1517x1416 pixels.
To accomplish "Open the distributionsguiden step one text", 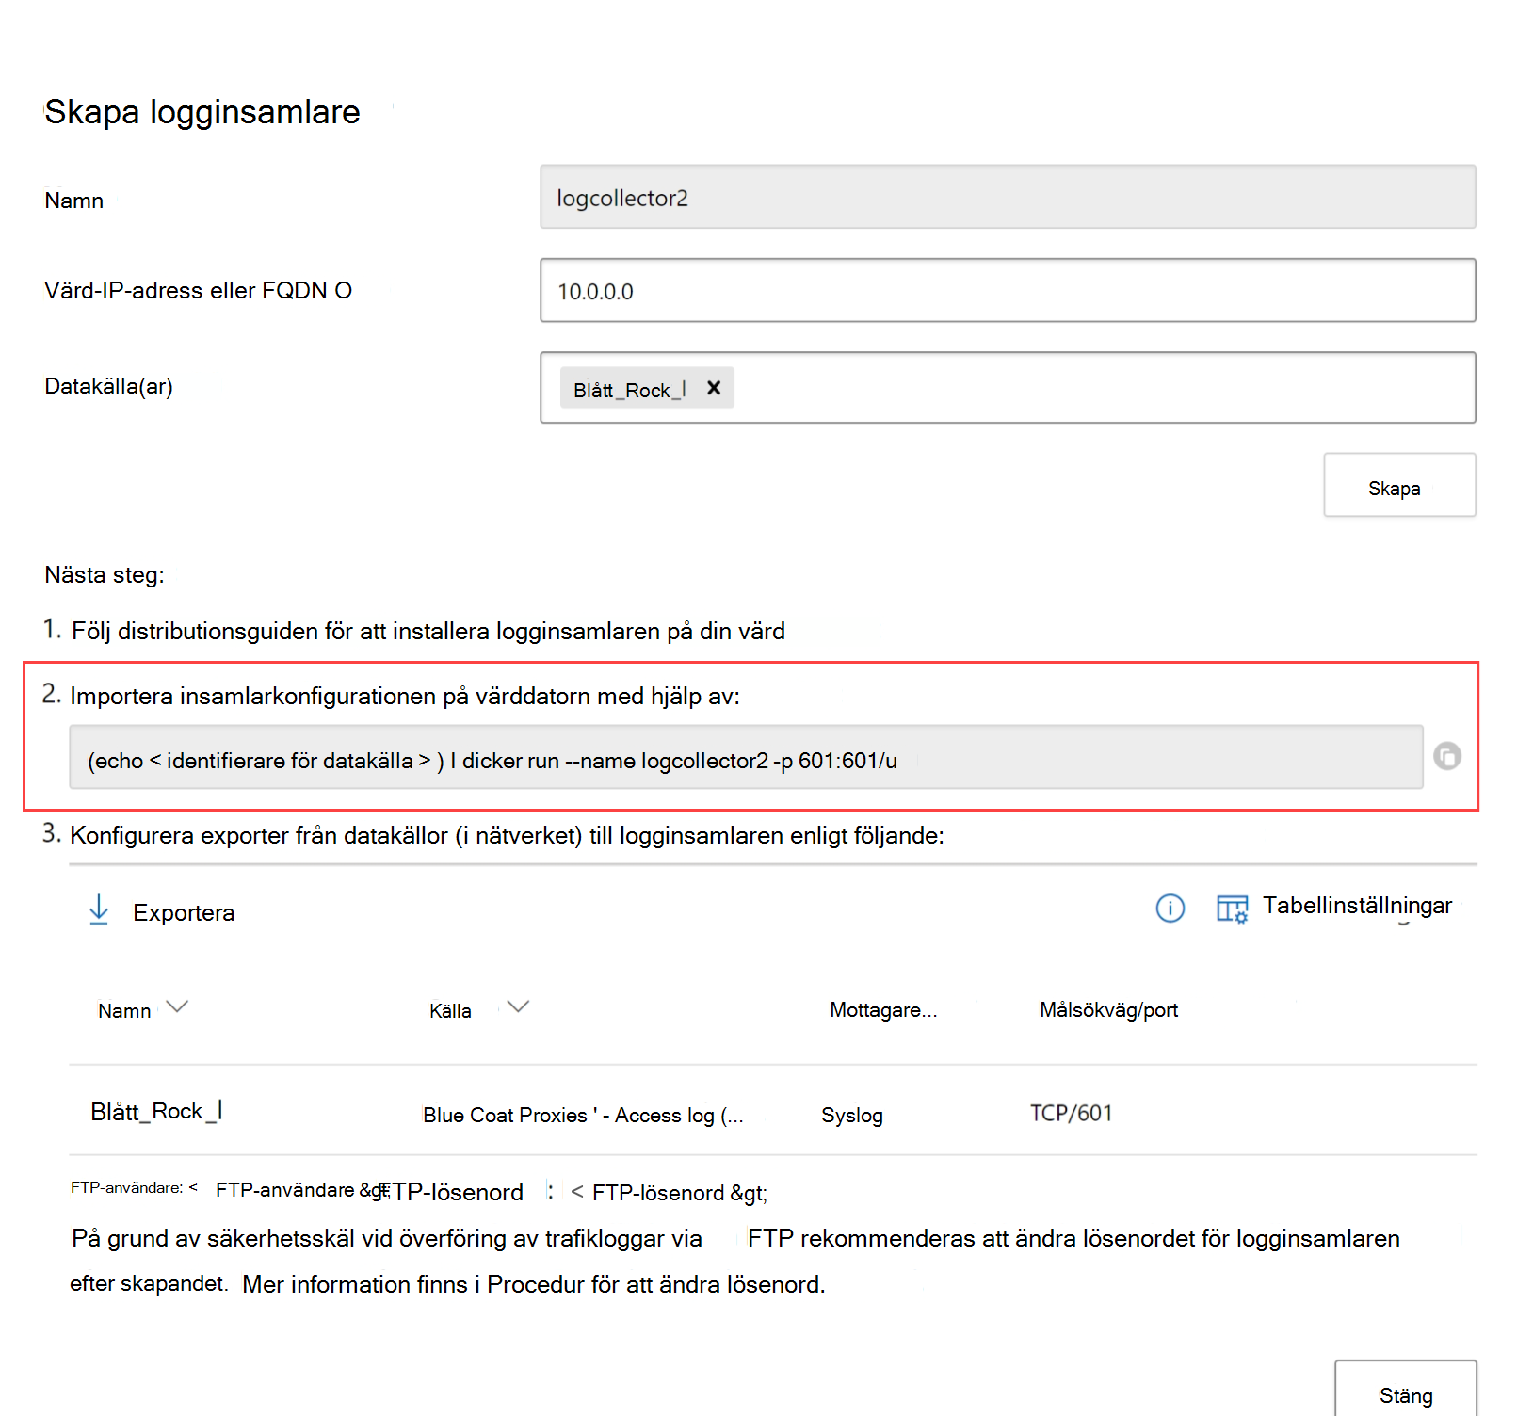I will [428, 631].
